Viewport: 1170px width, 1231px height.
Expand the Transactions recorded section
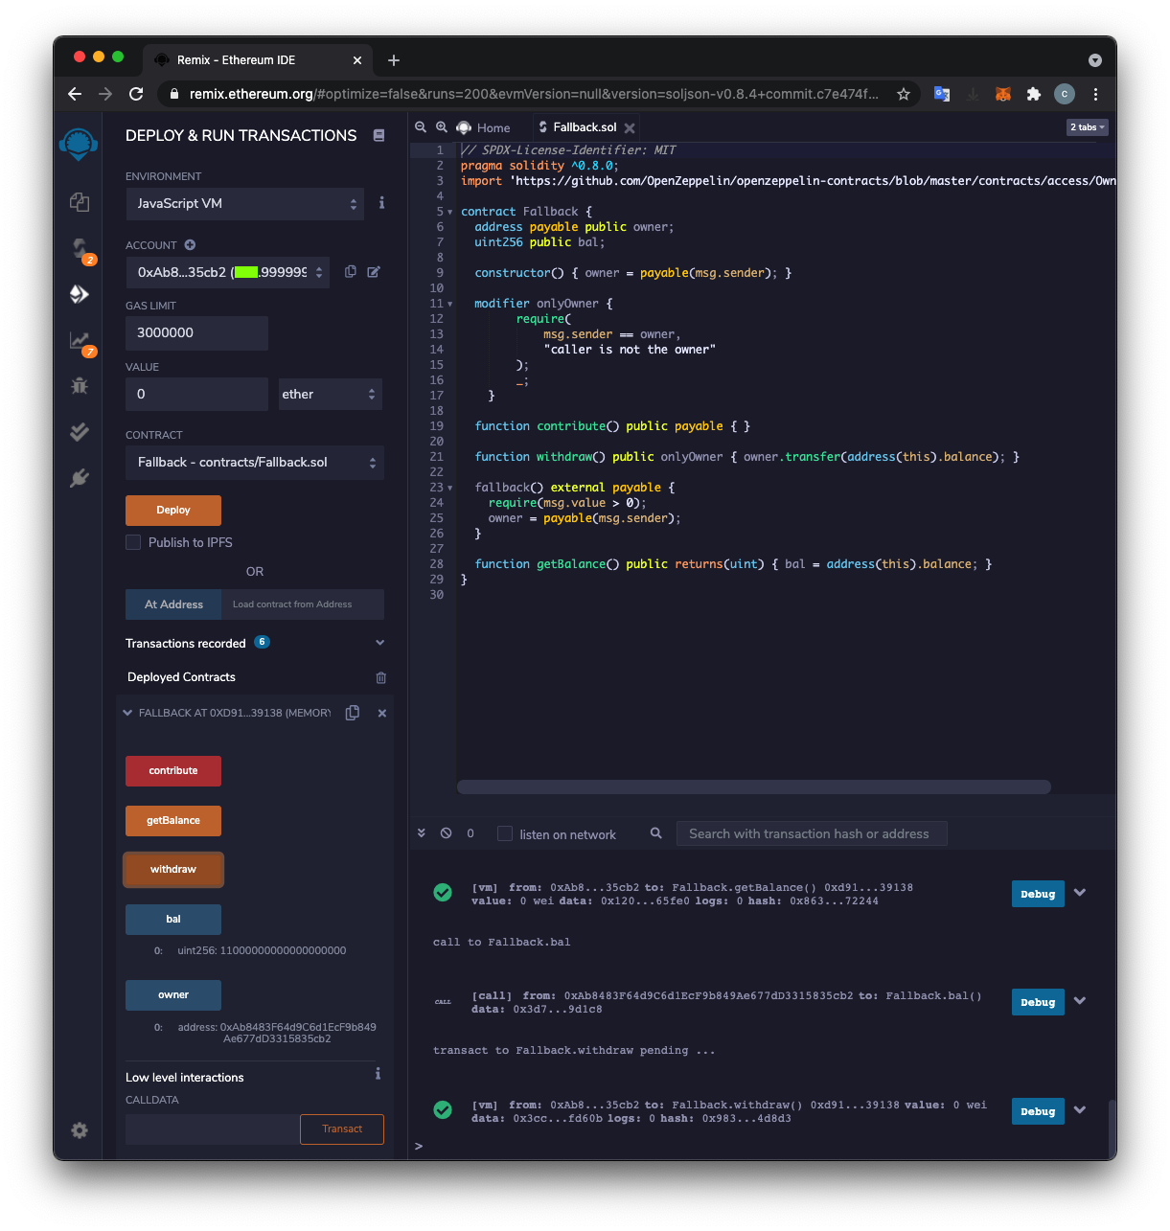pos(379,643)
